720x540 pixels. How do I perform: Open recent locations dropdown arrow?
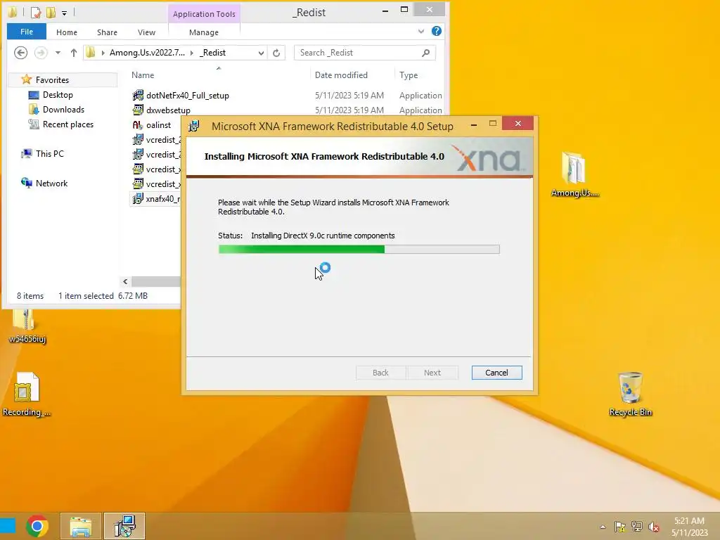[x=58, y=53]
